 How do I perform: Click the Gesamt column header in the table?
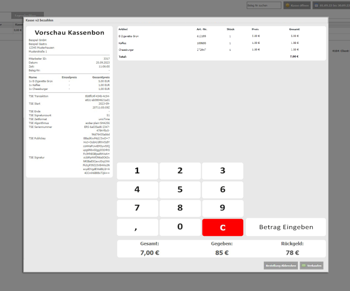[294, 29]
